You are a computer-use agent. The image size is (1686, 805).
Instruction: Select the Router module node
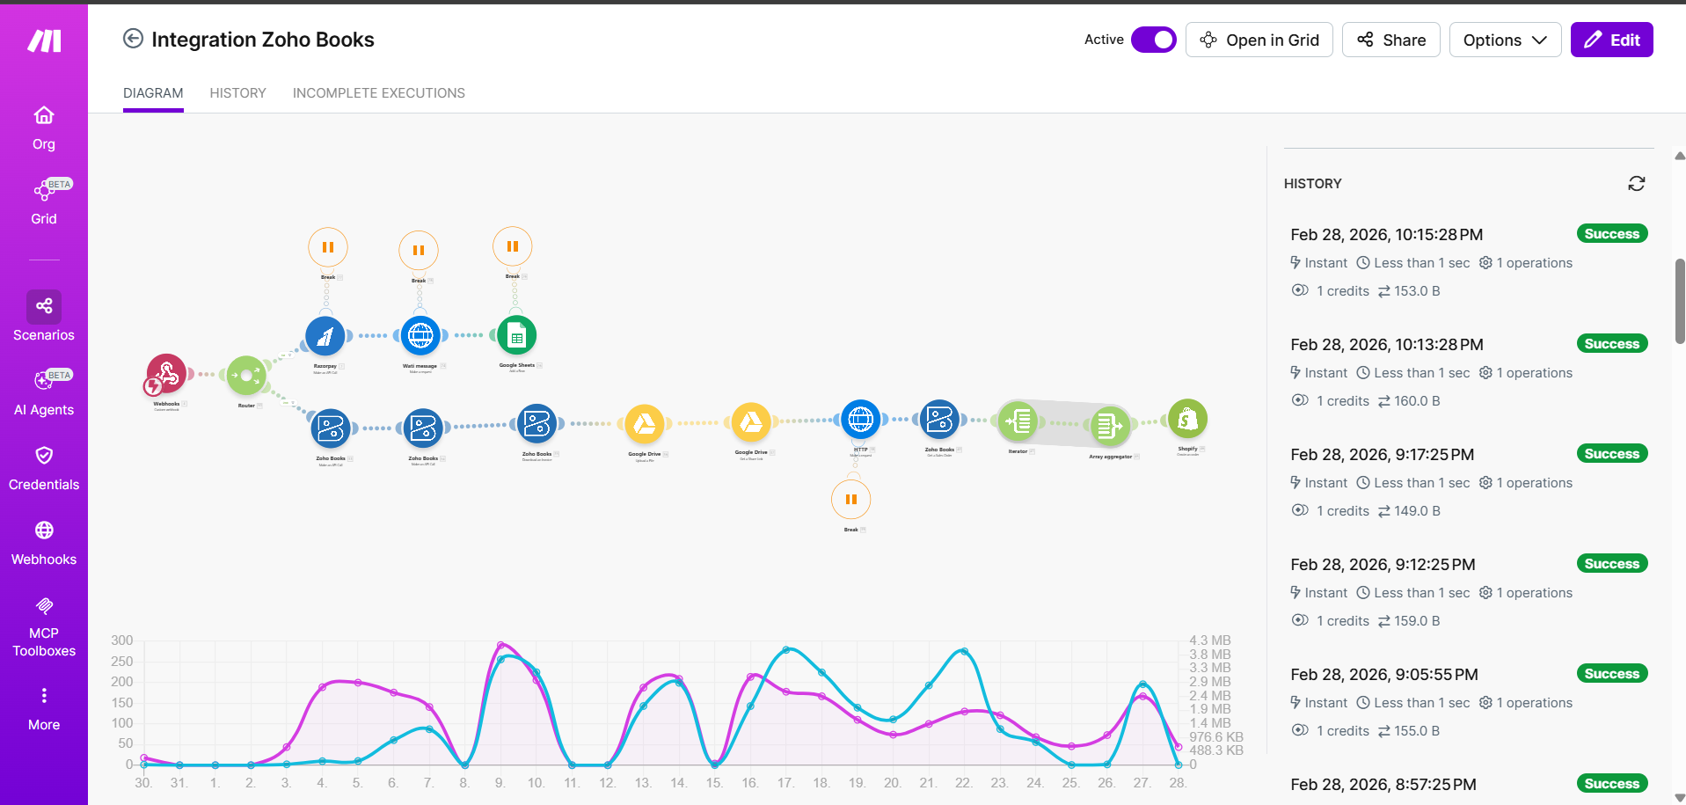(x=246, y=376)
